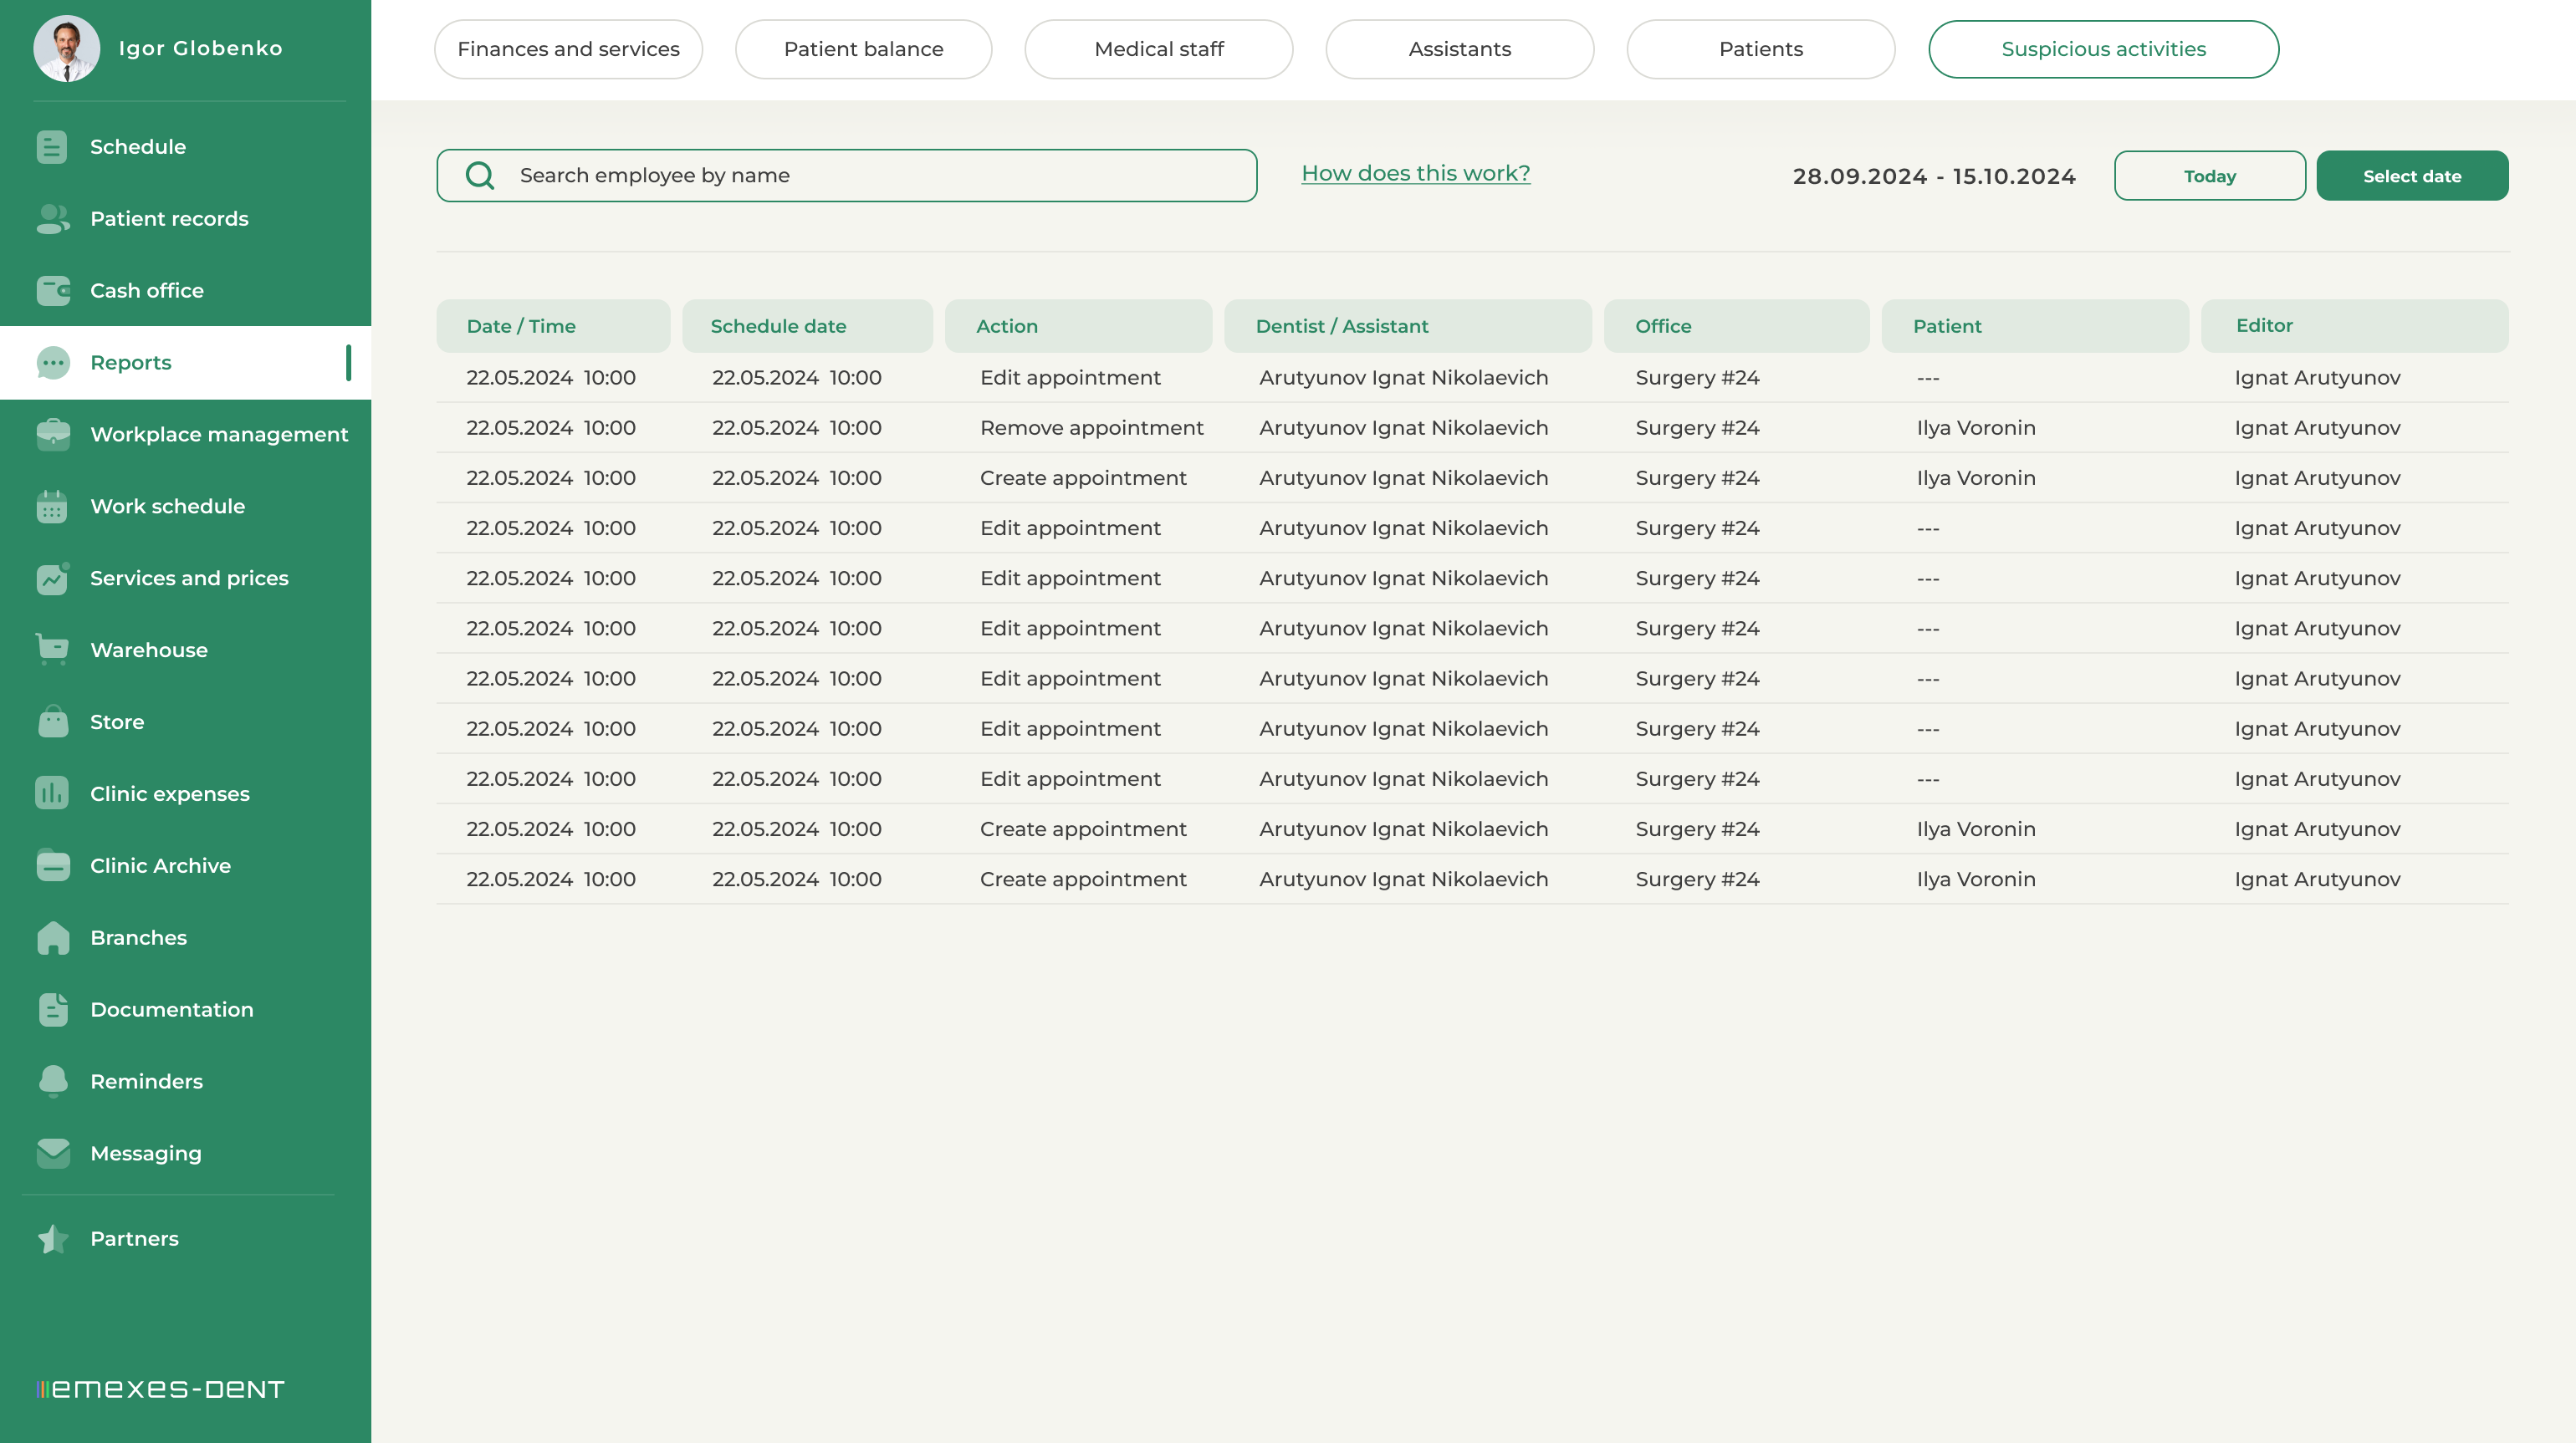Select Reports in the sidebar
The height and width of the screenshot is (1443, 2576).
(x=185, y=363)
